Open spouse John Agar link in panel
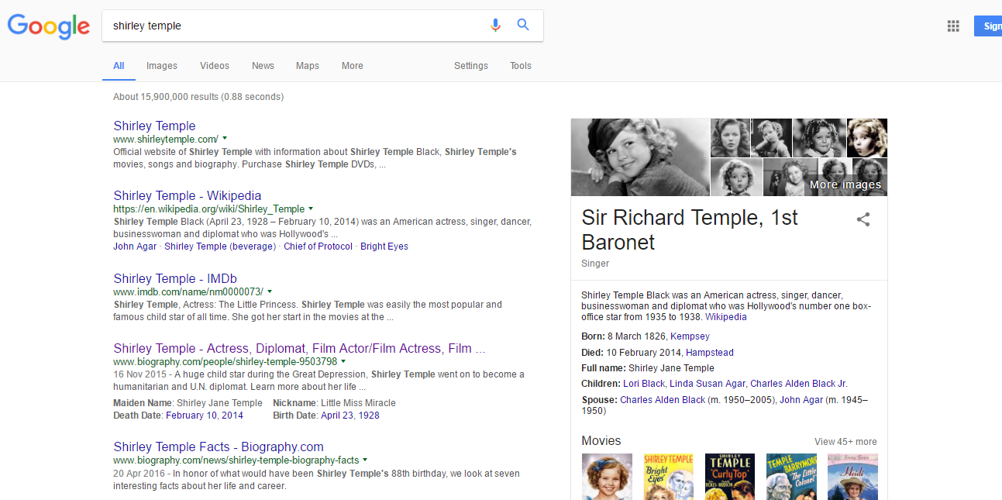This screenshot has height=500, width=1002. [x=801, y=400]
